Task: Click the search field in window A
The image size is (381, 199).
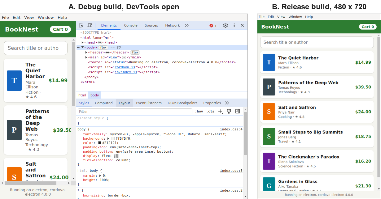Action: pos(36,48)
